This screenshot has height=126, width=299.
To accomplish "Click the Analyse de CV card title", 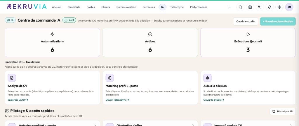I will point(18,86).
